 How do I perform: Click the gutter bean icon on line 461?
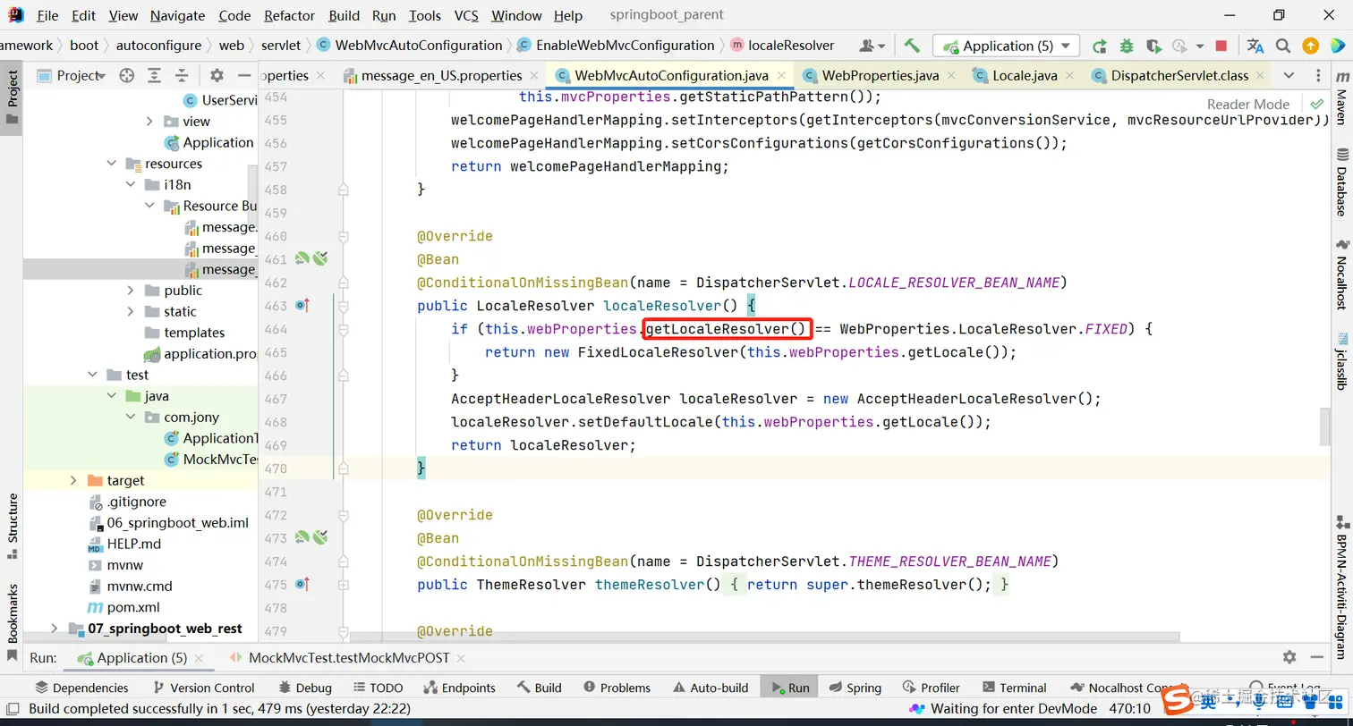[x=302, y=259]
